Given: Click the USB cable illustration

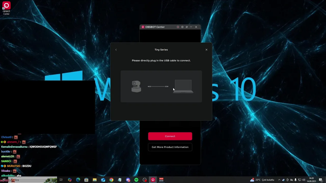Looking at the screenshot, I should coord(158,86).
